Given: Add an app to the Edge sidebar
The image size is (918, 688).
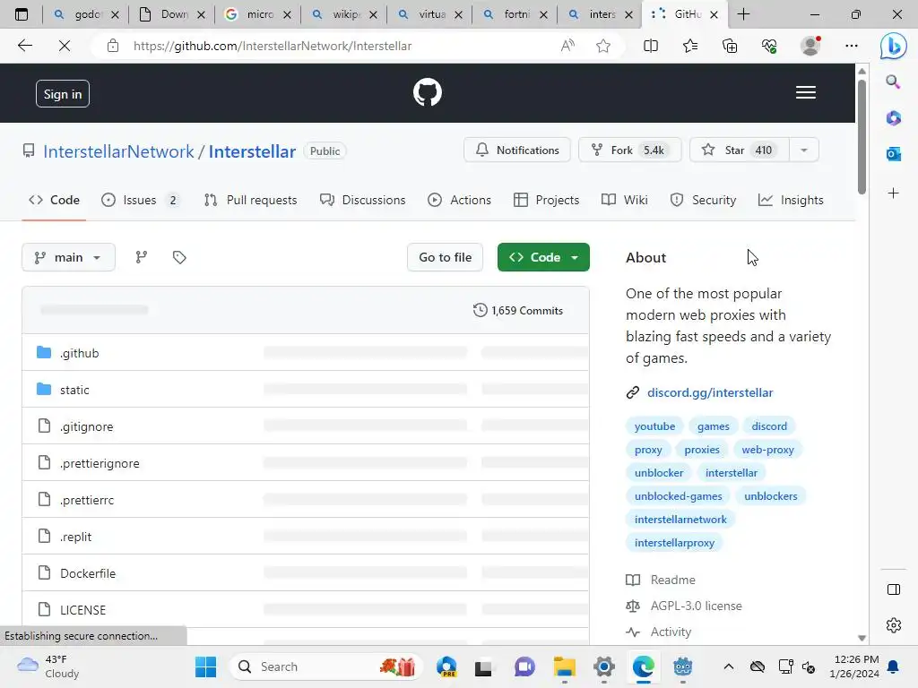Looking at the screenshot, I should [893, 193].
